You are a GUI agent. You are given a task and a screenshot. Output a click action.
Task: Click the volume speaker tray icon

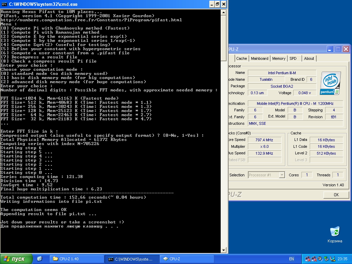point(320,259)
